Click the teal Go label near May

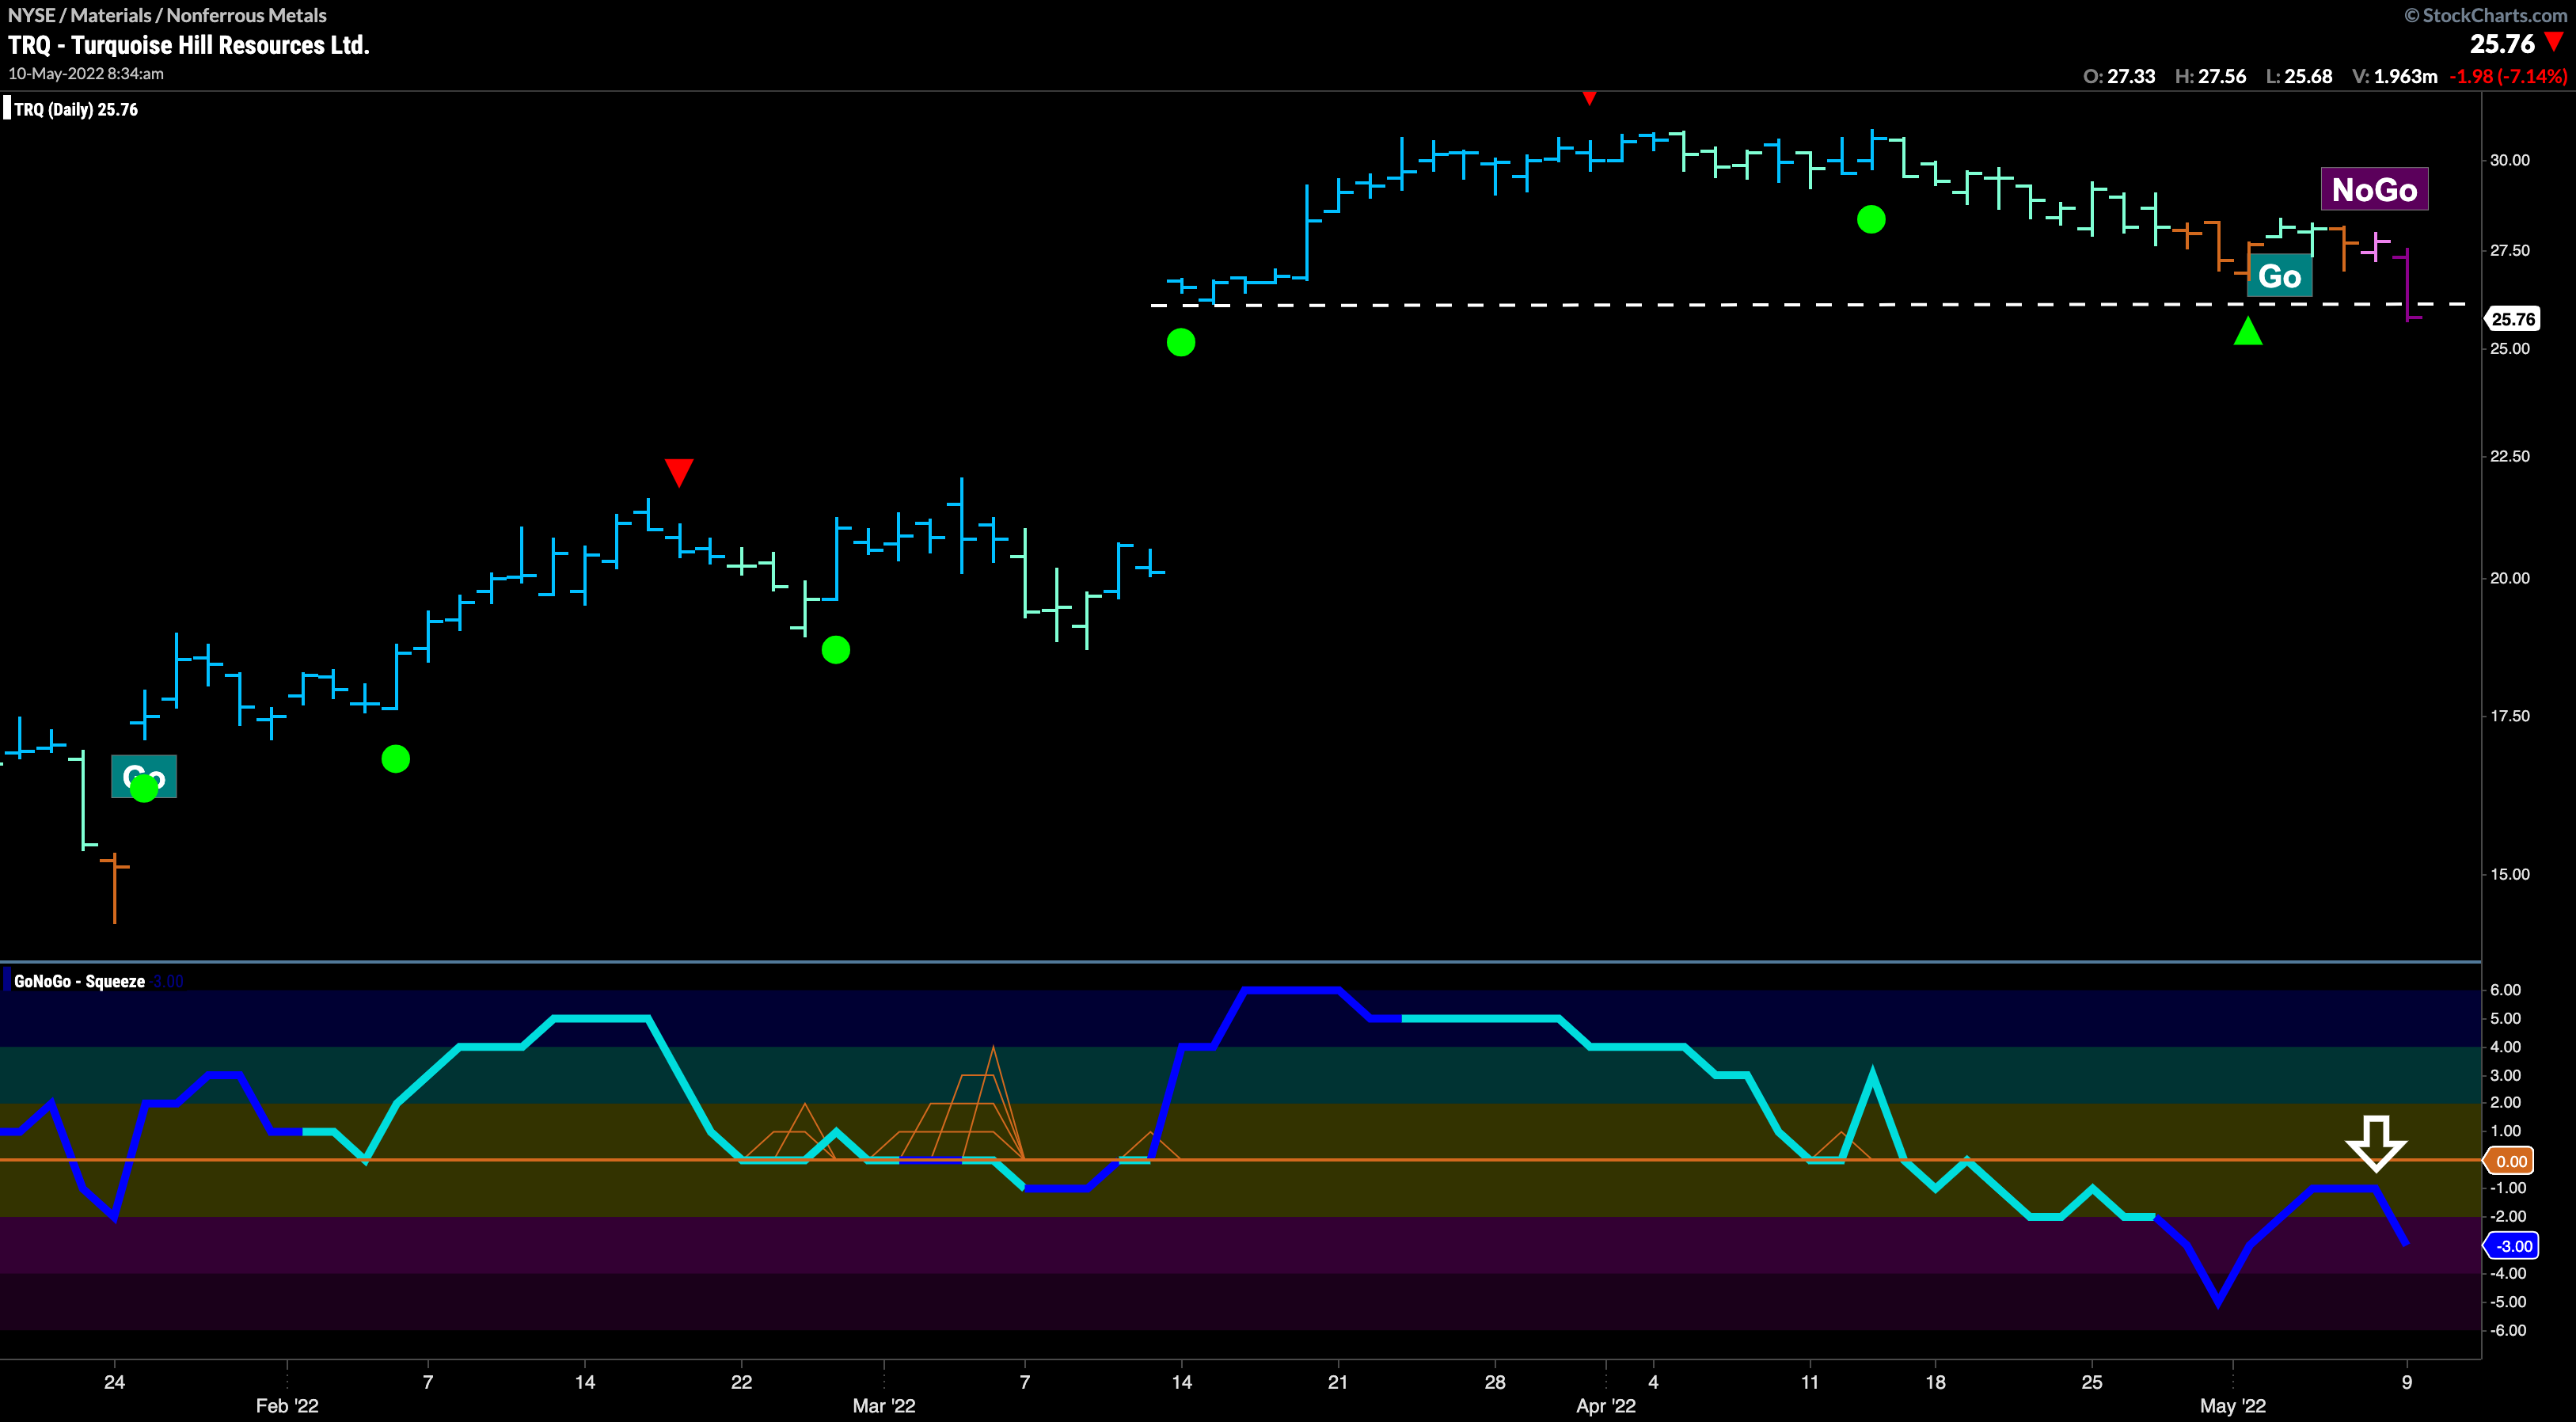click(2278, 276)
